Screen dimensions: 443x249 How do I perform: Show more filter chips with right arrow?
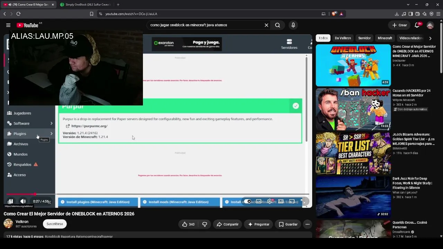tap(430, 38)
